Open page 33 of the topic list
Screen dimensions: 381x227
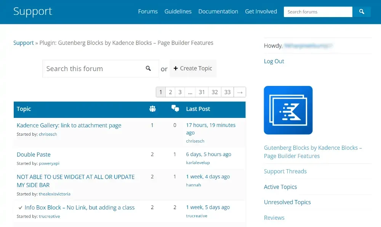pyautogui.click(x=227, y=92)
